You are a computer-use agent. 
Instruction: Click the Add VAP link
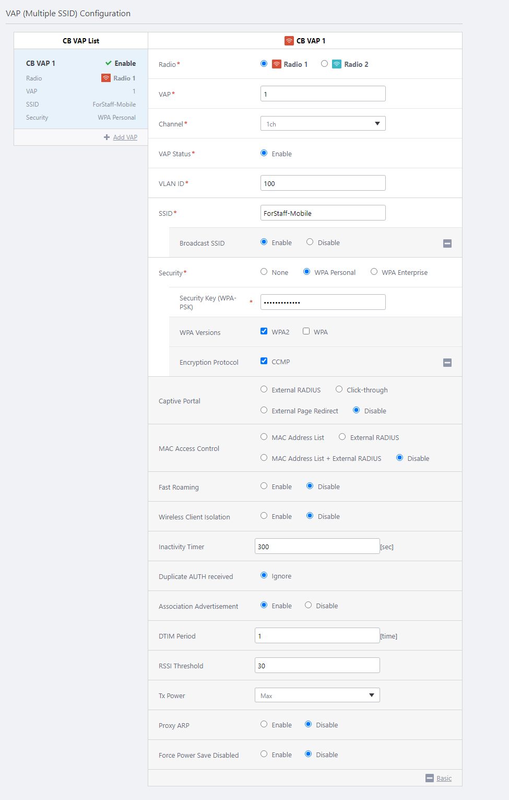pyautogui.click(x=125, y=137)
